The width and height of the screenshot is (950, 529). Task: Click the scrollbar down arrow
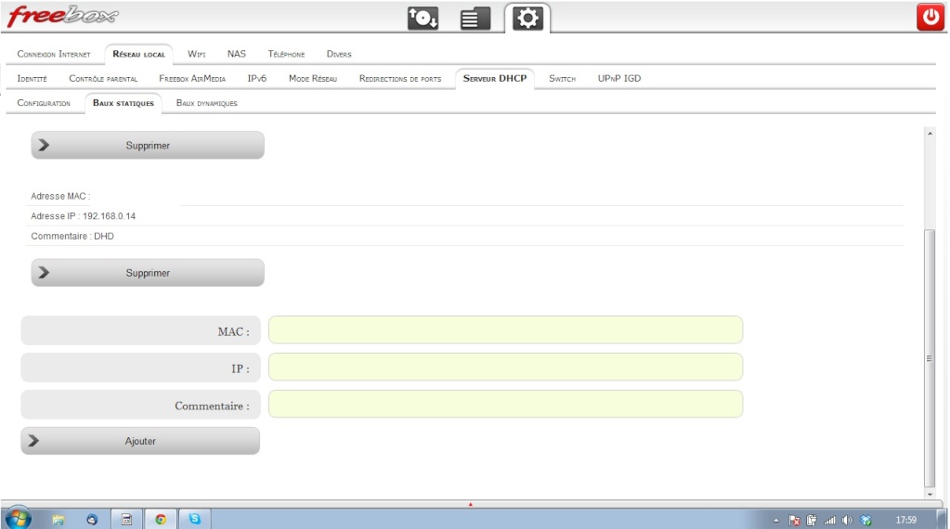[930, 495]
